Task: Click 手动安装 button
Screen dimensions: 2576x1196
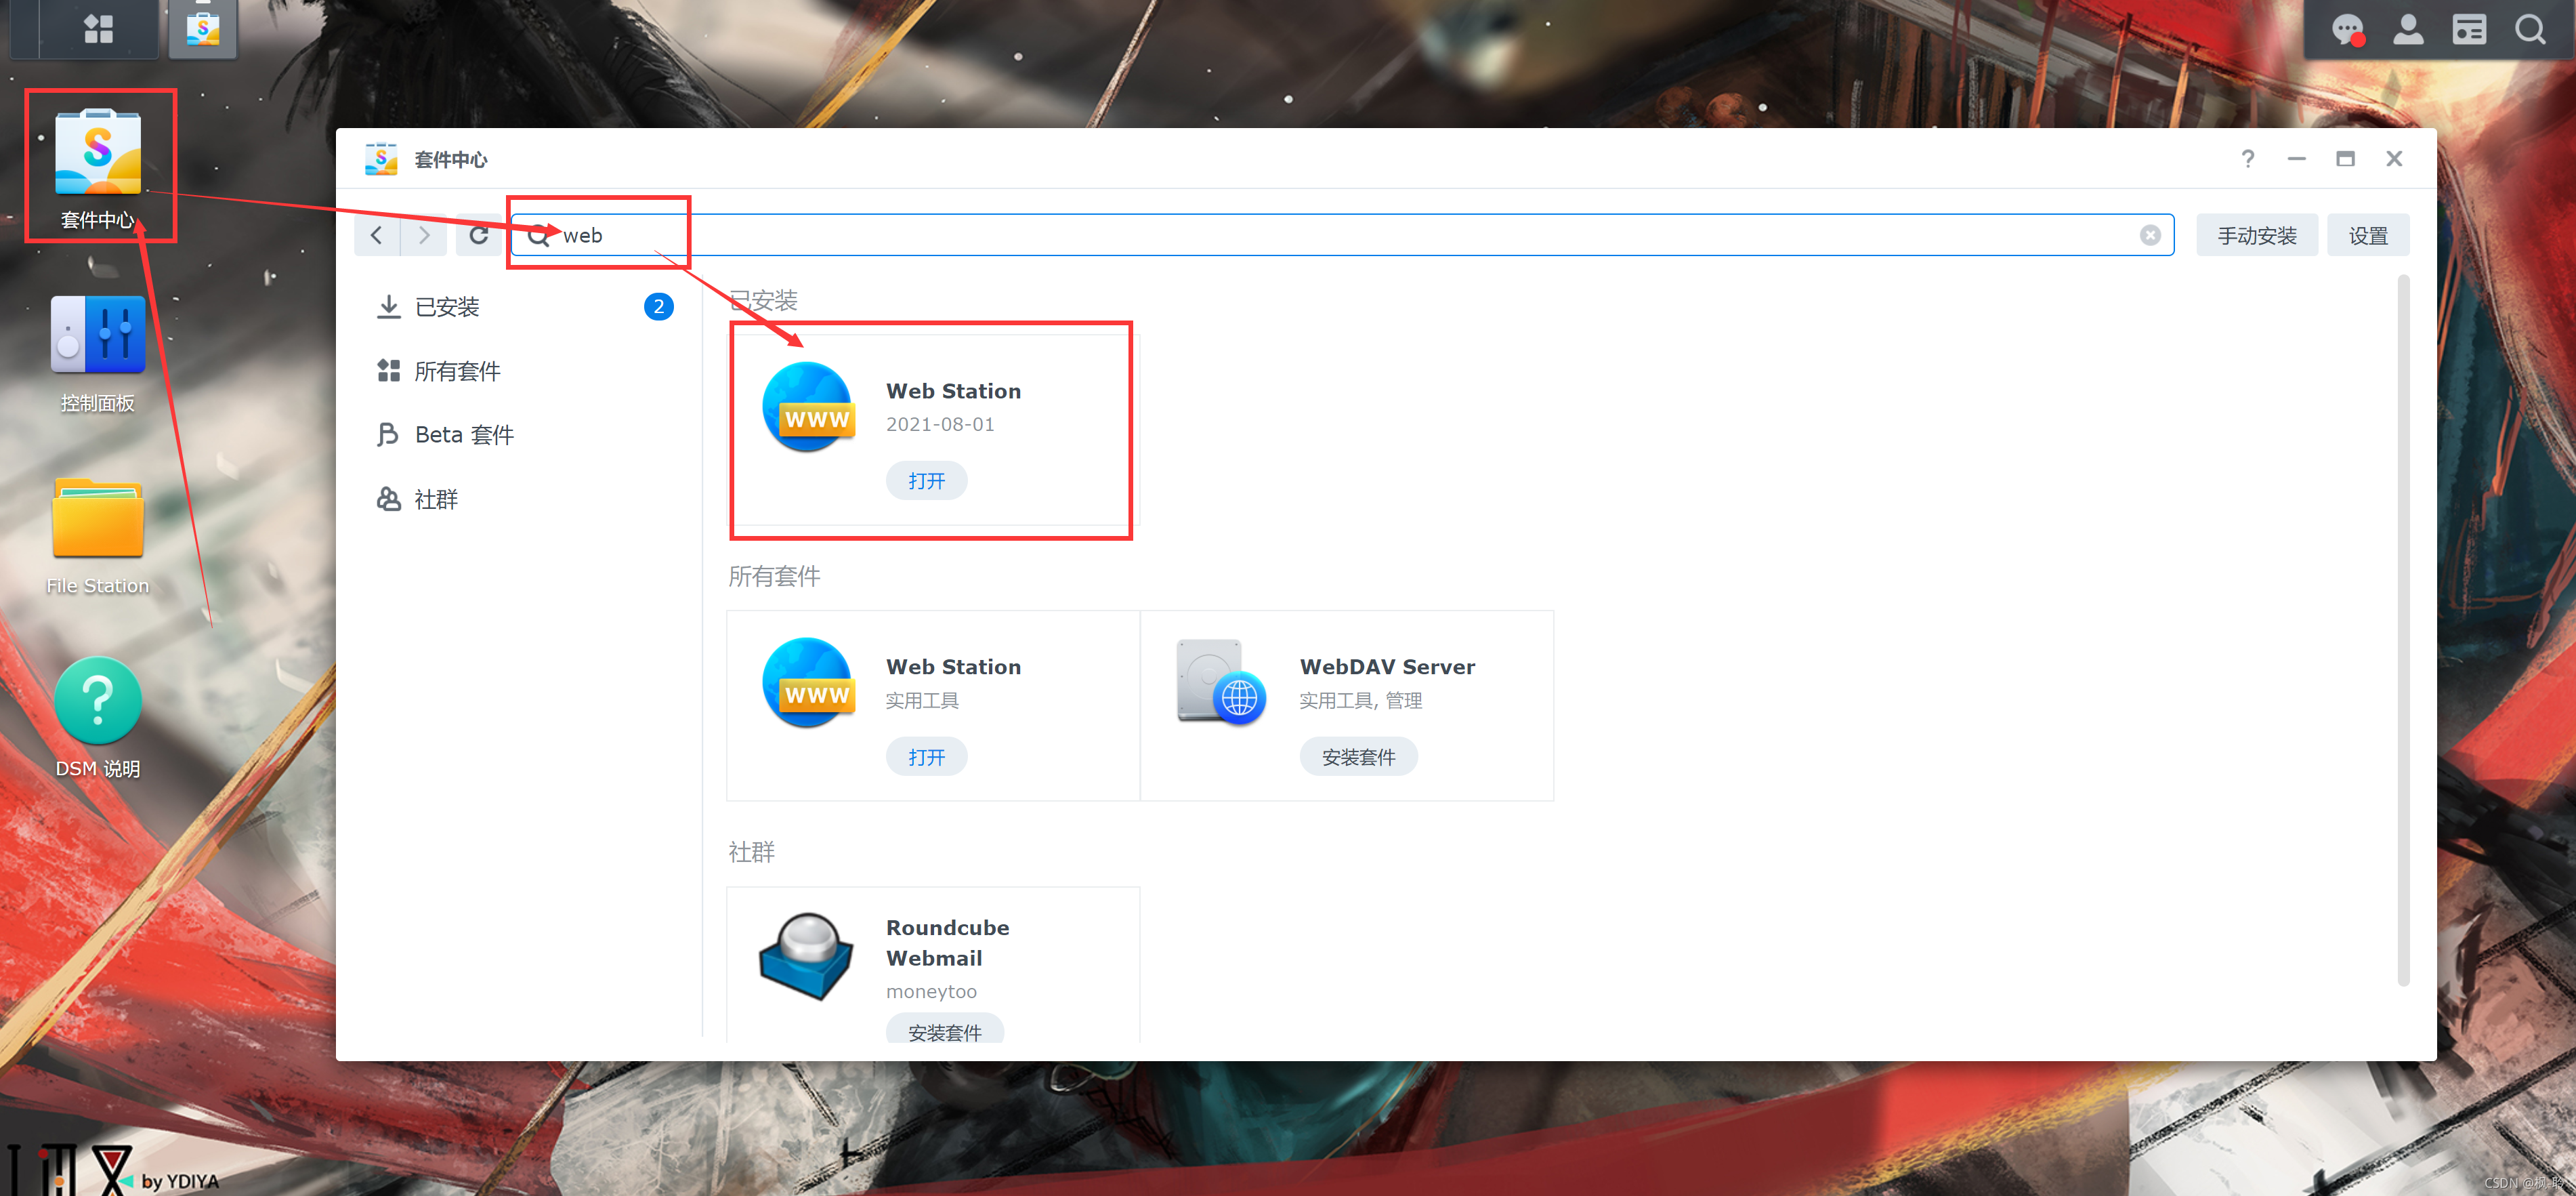Action: point(2256,235)
